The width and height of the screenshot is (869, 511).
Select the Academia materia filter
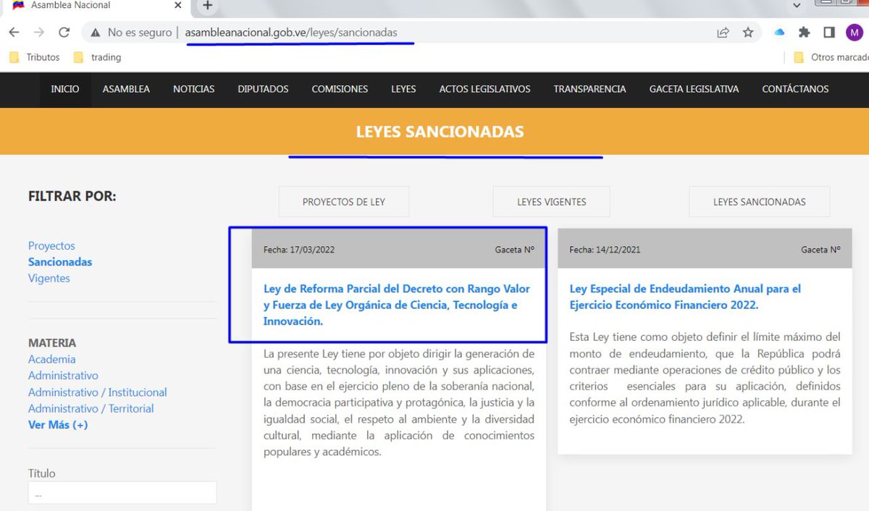pyautogui.click(x=51, y=359)
